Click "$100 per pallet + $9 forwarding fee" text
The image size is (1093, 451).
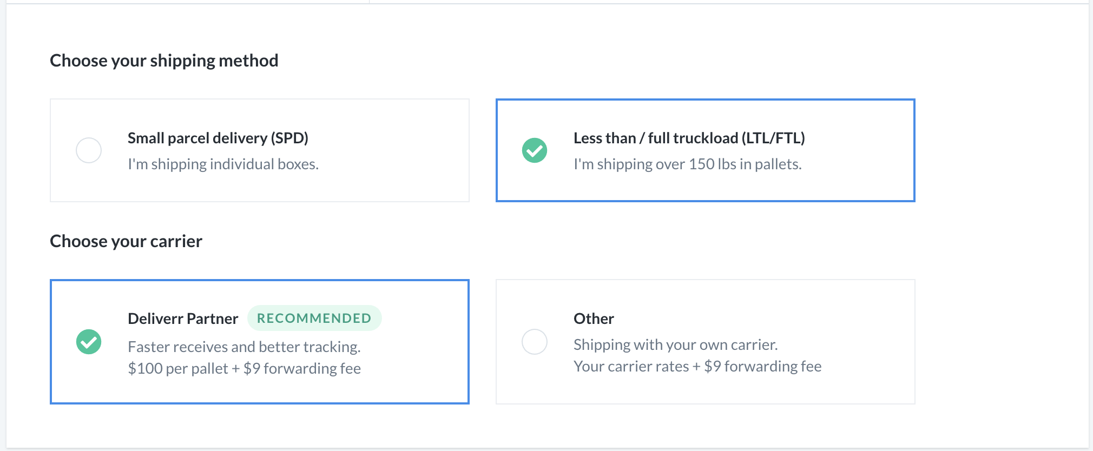click(245, 368)
